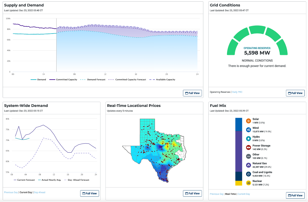Click the Other fuel type icon
308x202 pixels.
coord(248,156)
